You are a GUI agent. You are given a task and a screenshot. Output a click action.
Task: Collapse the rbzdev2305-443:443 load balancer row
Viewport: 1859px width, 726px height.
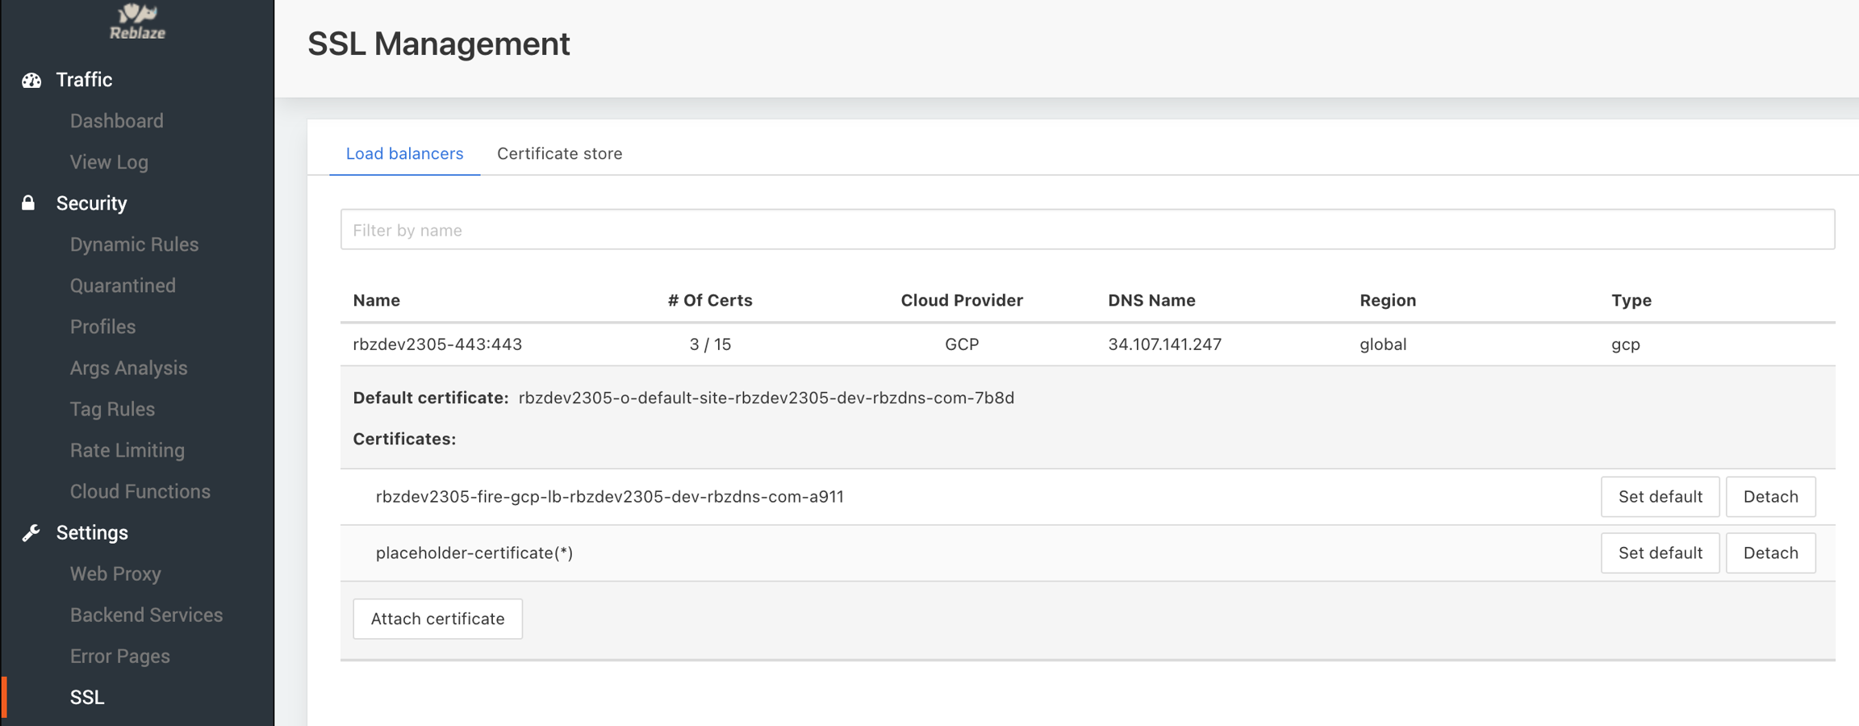pos(437,344)
